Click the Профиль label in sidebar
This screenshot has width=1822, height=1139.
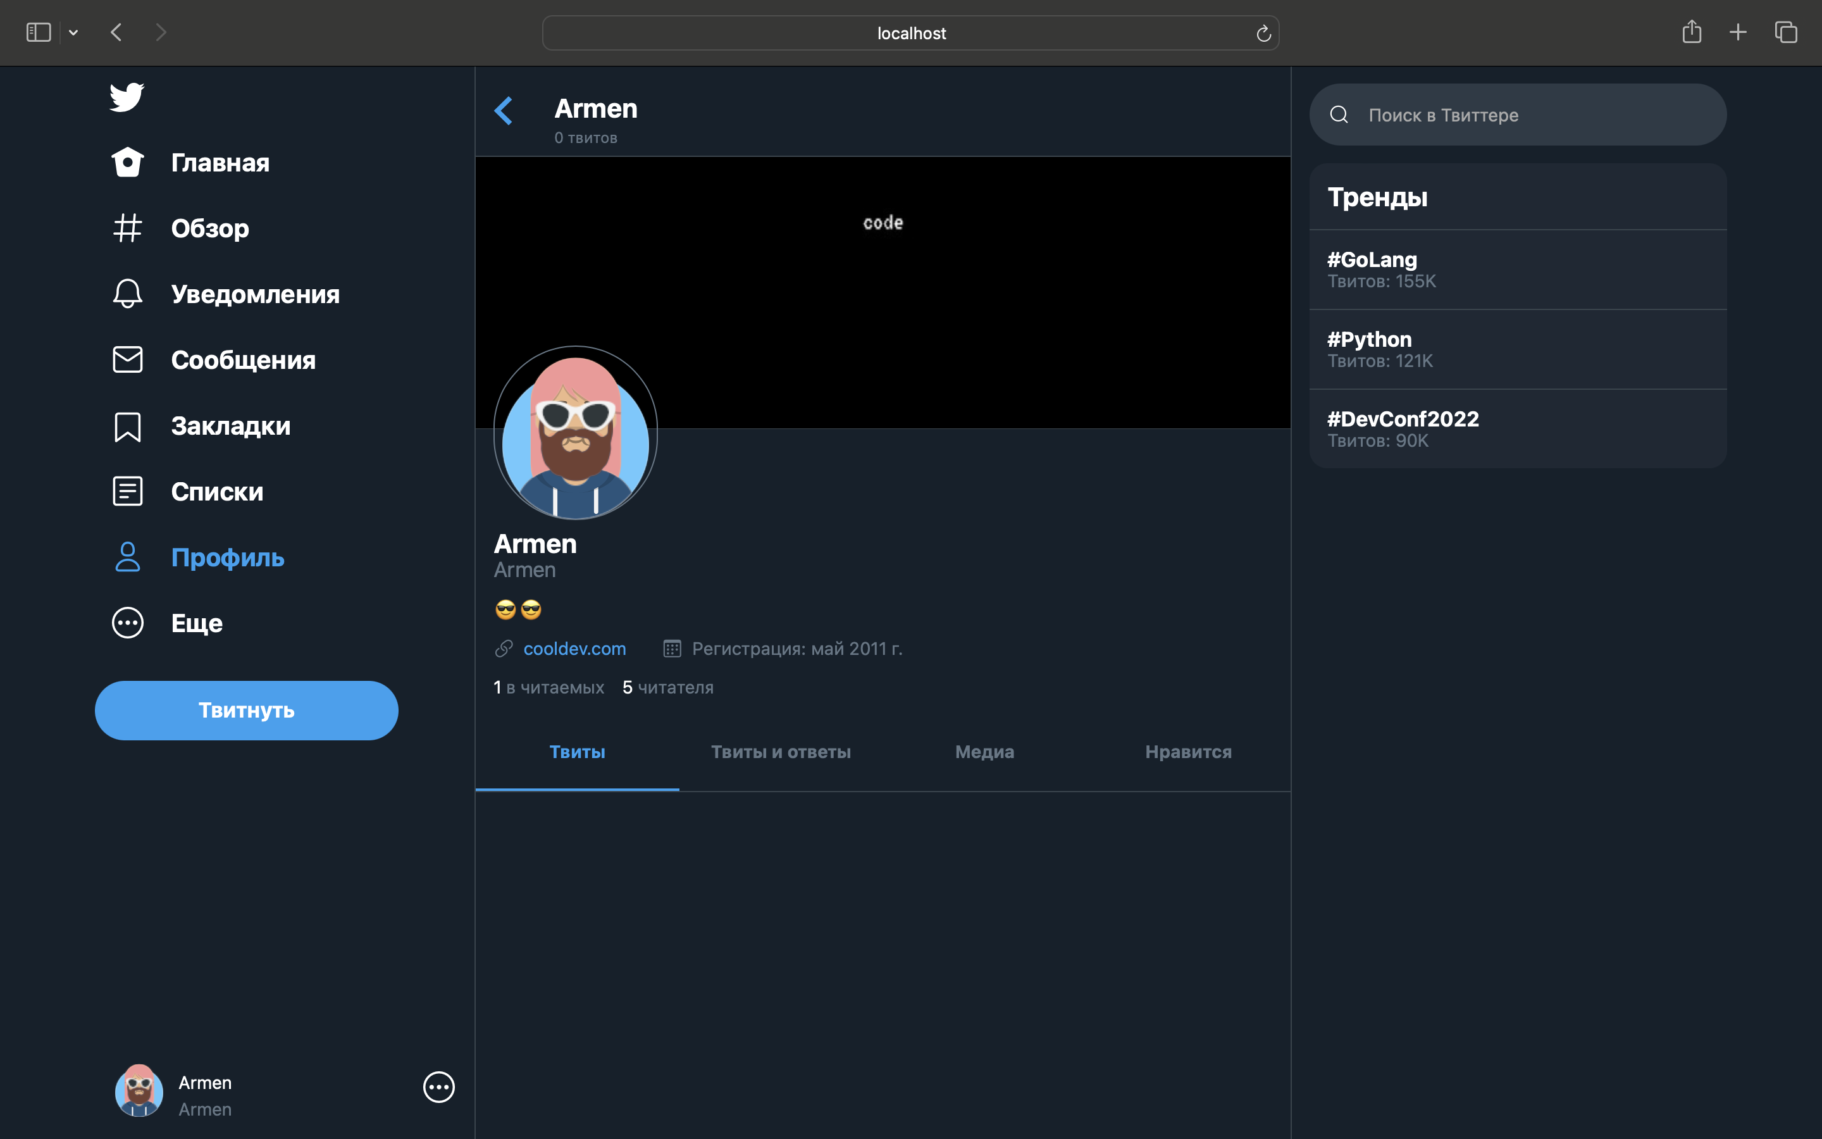coord(227,557)
